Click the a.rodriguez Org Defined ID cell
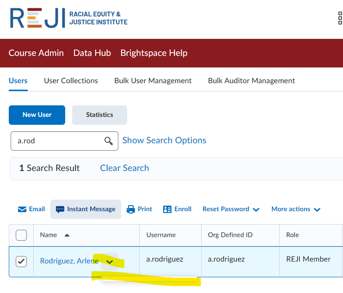This screenshot has height=293, width=343. pos(226,259)
